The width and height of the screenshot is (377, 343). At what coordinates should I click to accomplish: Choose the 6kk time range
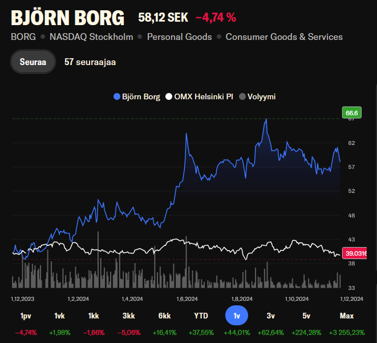coord(164,316)
